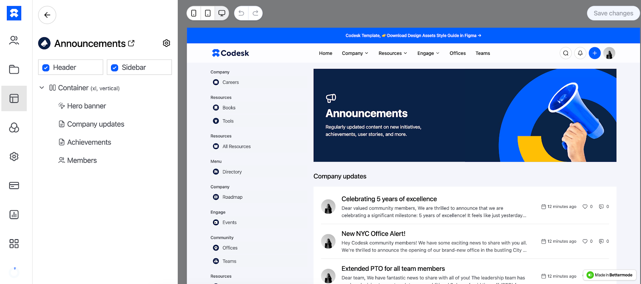Click the Company updates section heading
Image resolution: width=641 pixels, height=284 pixels.
point(340,176)
